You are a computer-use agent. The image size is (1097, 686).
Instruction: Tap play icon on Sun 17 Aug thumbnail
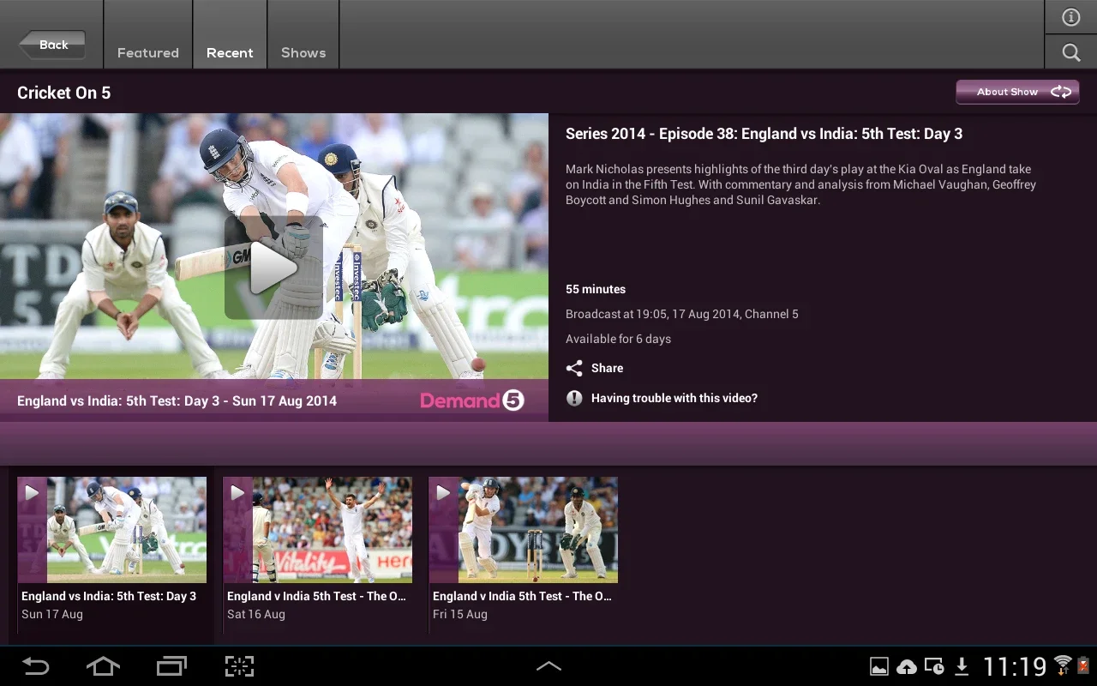32,493
